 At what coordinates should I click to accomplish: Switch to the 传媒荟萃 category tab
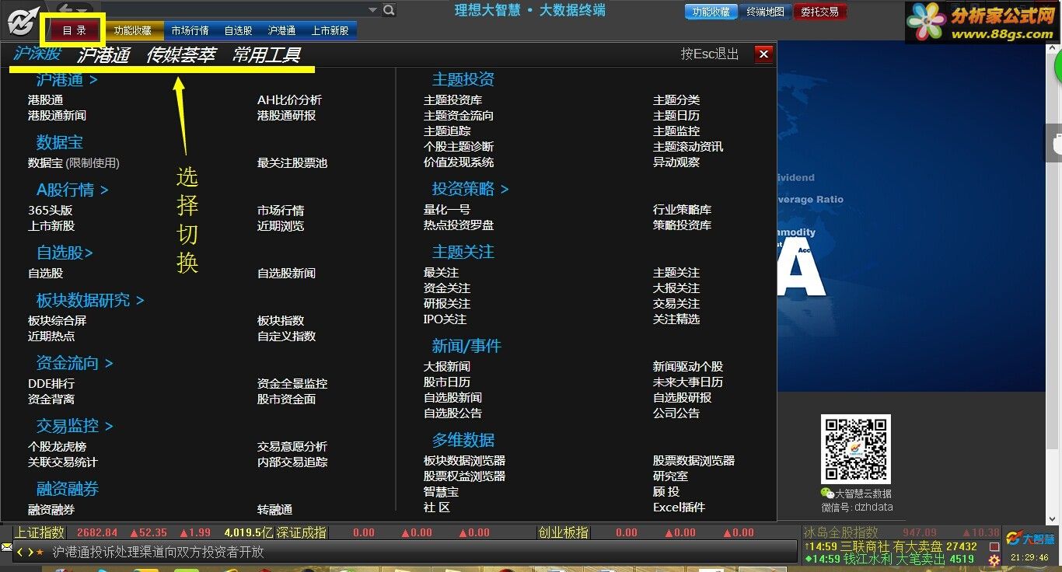tap(180, 55)
